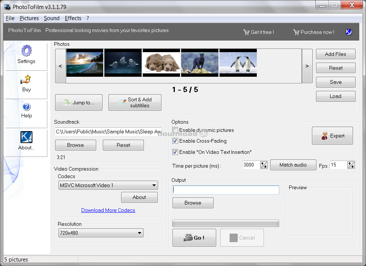
Task: Click the Save button
Action: pos(336,82)
